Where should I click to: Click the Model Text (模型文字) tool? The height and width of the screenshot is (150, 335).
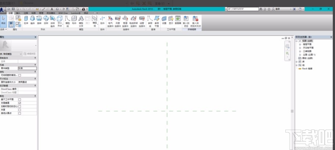point(81,21)
